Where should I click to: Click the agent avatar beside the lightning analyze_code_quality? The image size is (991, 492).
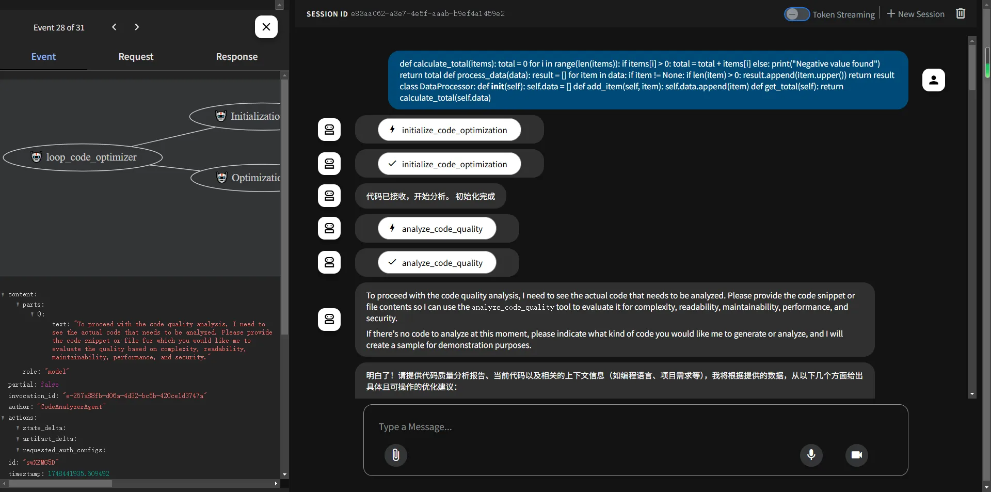(x=329, y=228)
